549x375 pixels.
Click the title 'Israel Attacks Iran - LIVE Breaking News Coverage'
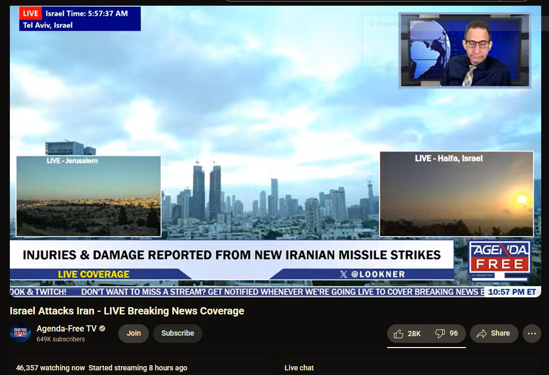[x=127, y=311]
